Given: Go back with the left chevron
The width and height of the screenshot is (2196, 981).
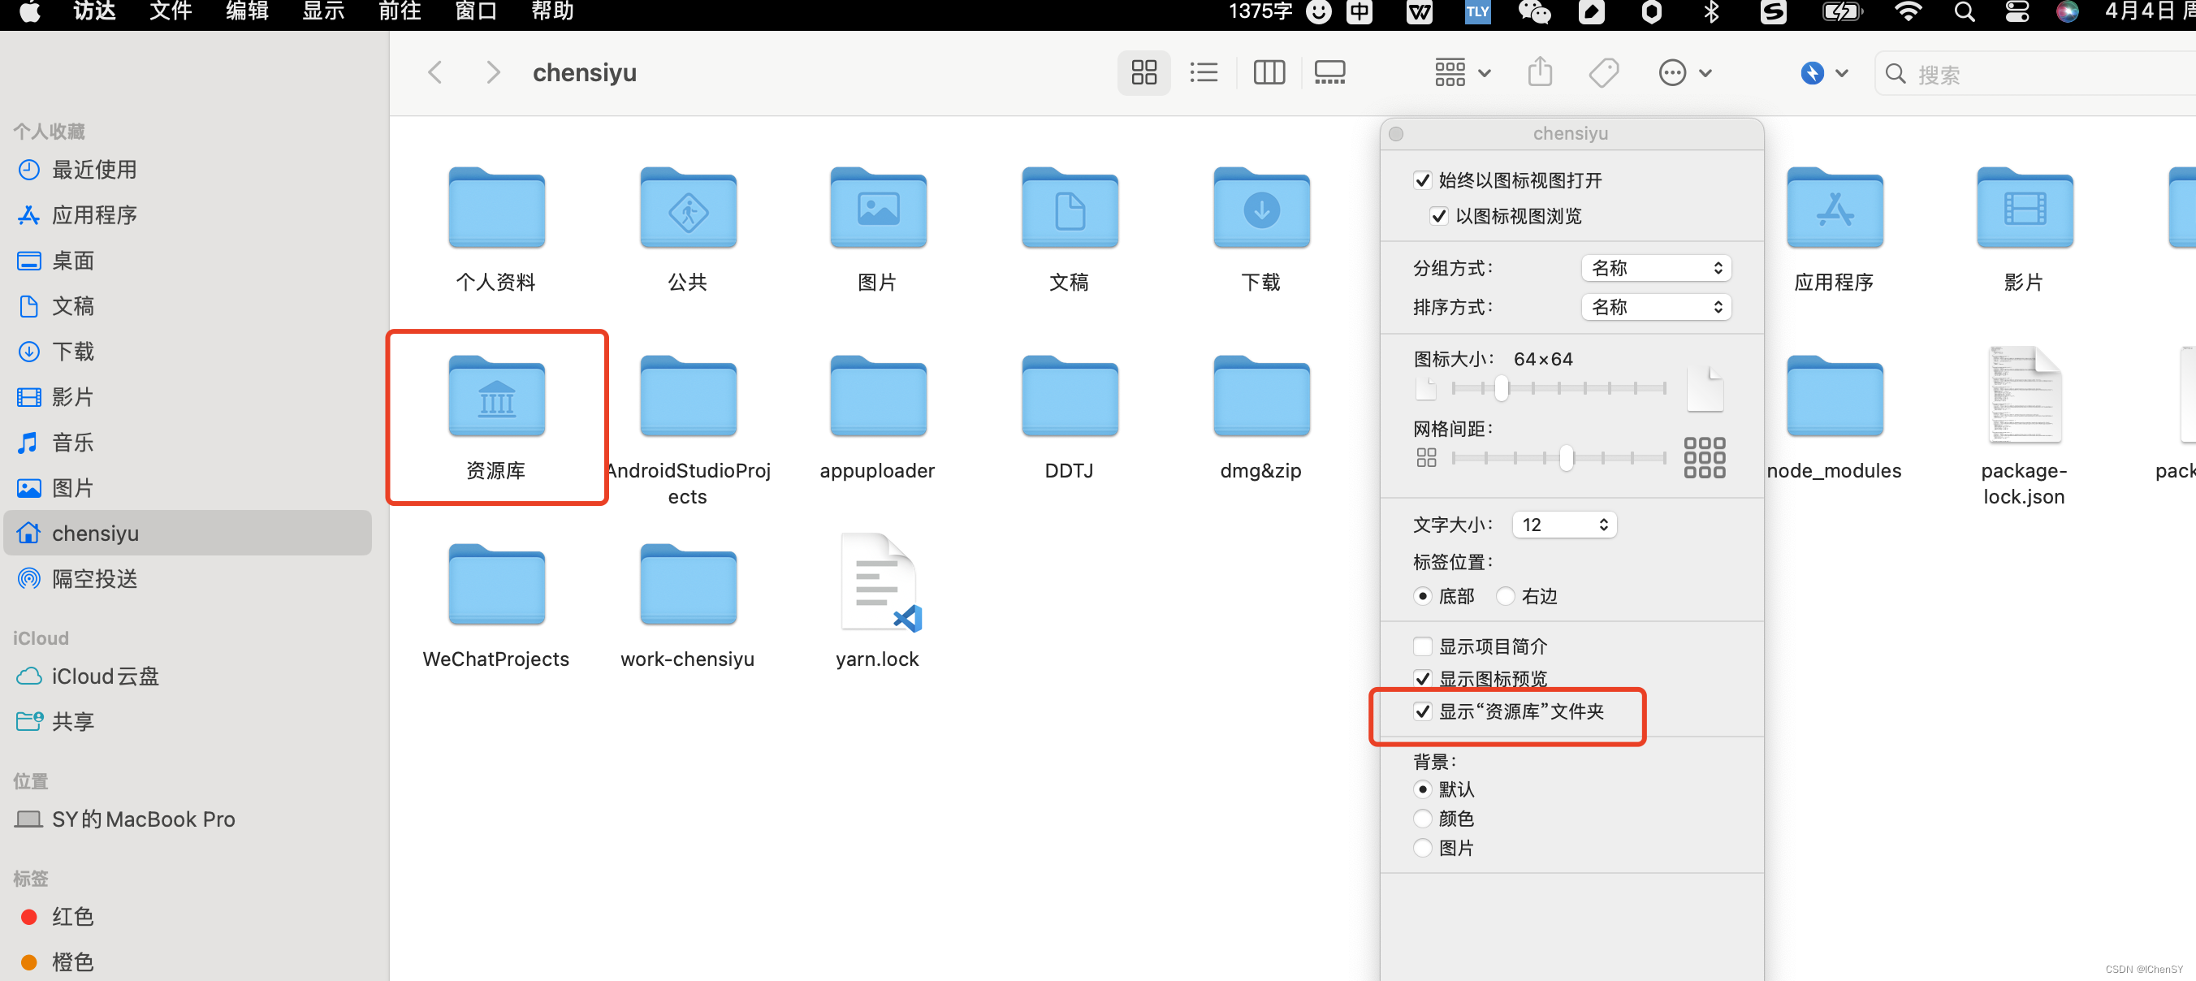Looking at the screenshot, I should [x=434, y=72].
